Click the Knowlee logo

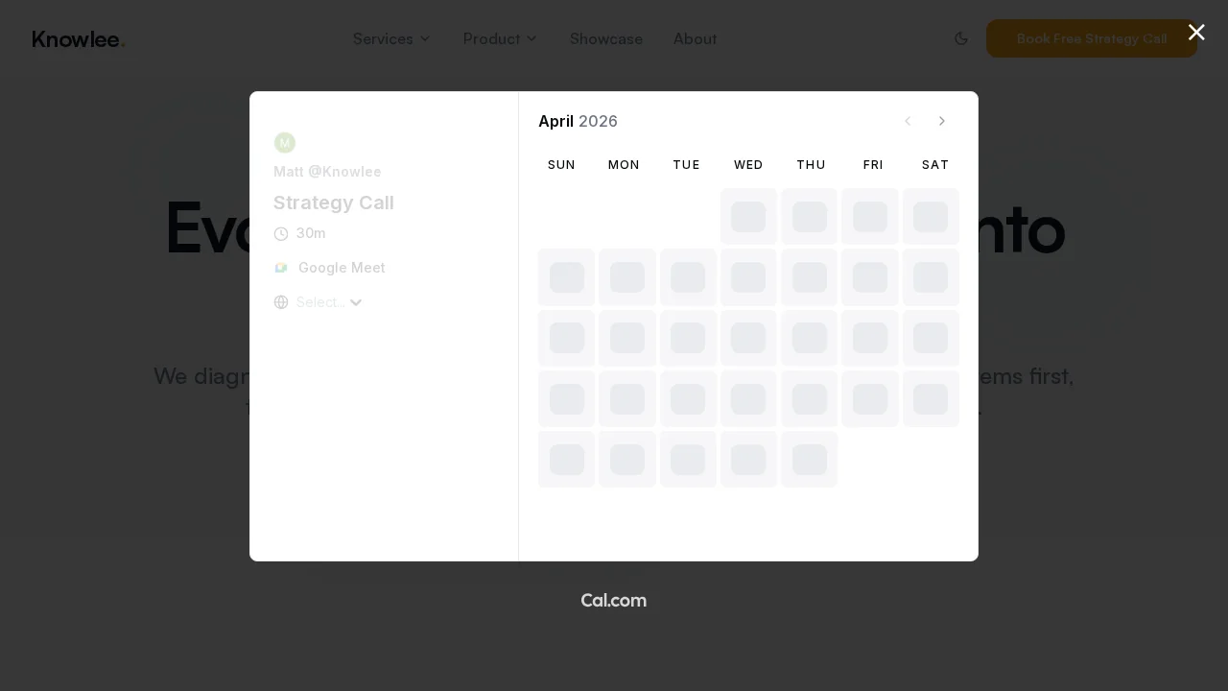(78, 39)
